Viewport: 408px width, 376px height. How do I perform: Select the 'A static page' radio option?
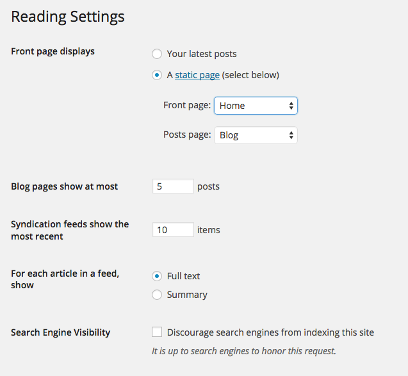[x=157, y=75]
